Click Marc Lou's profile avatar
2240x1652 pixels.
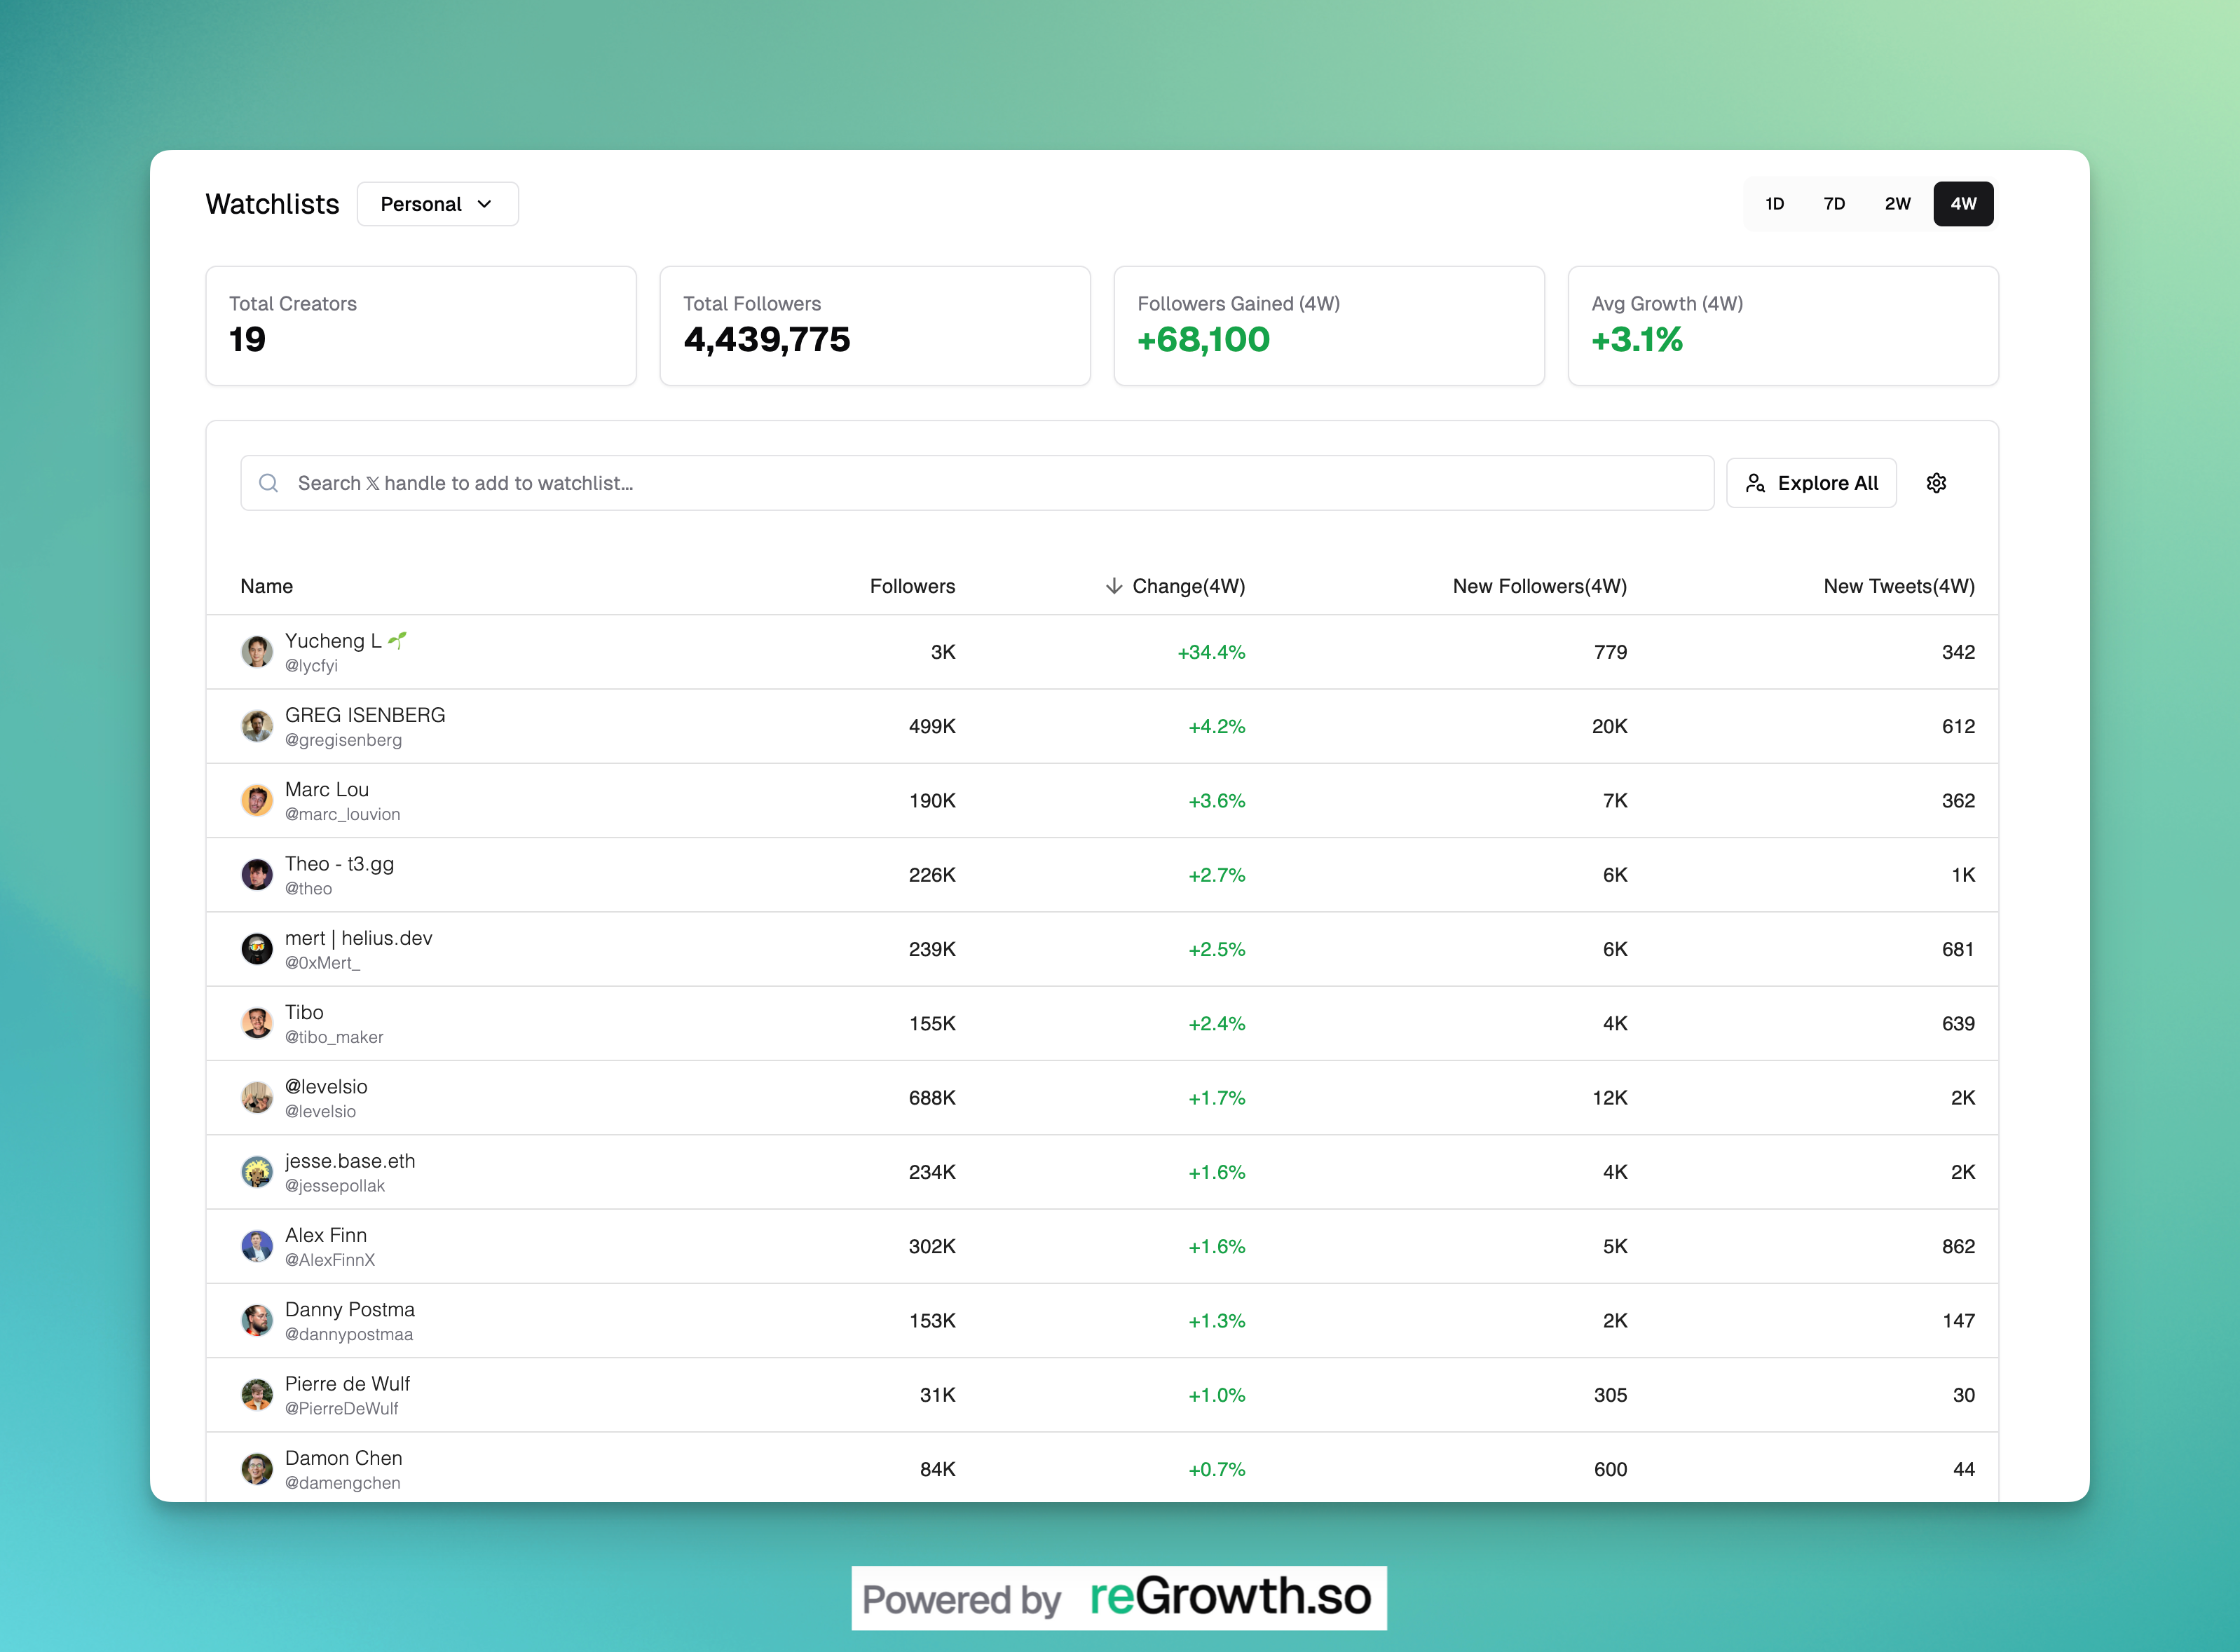tap(257, 801)
